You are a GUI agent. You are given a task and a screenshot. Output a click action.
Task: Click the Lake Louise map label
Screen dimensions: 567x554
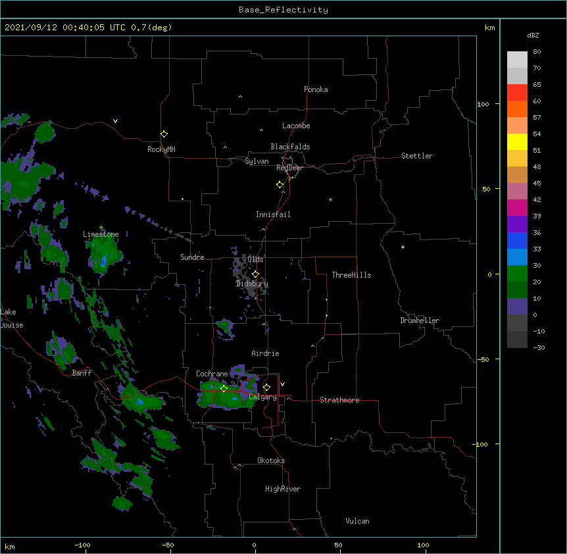[x=12, y=318]
